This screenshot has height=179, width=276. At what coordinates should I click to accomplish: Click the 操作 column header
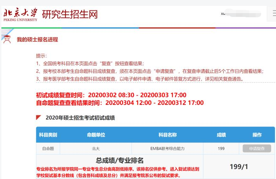257,135
